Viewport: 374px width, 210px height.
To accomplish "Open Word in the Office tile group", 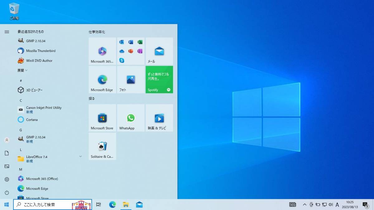I will tap(131, 42).
